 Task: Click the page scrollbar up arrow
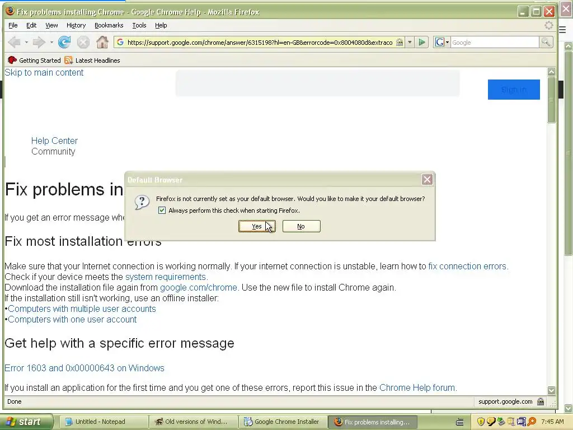pos(551,72)
